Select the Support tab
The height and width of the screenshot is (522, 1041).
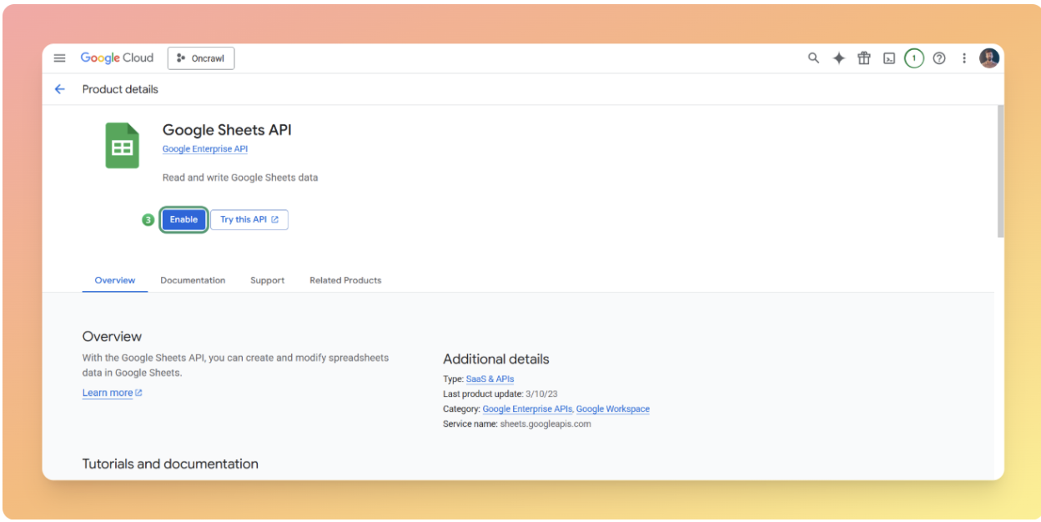tap(267, 280)
